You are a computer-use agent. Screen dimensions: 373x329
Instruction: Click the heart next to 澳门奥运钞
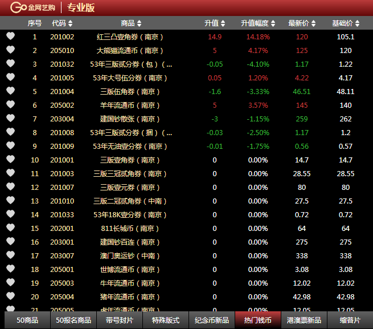point(10,255)
